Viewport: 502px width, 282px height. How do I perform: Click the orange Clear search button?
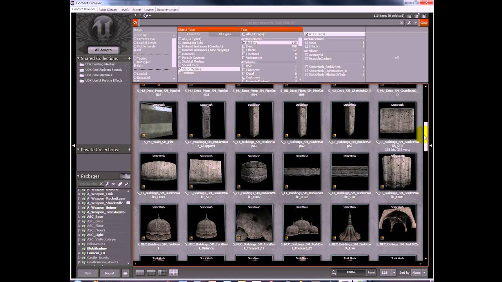coord(424,23)
